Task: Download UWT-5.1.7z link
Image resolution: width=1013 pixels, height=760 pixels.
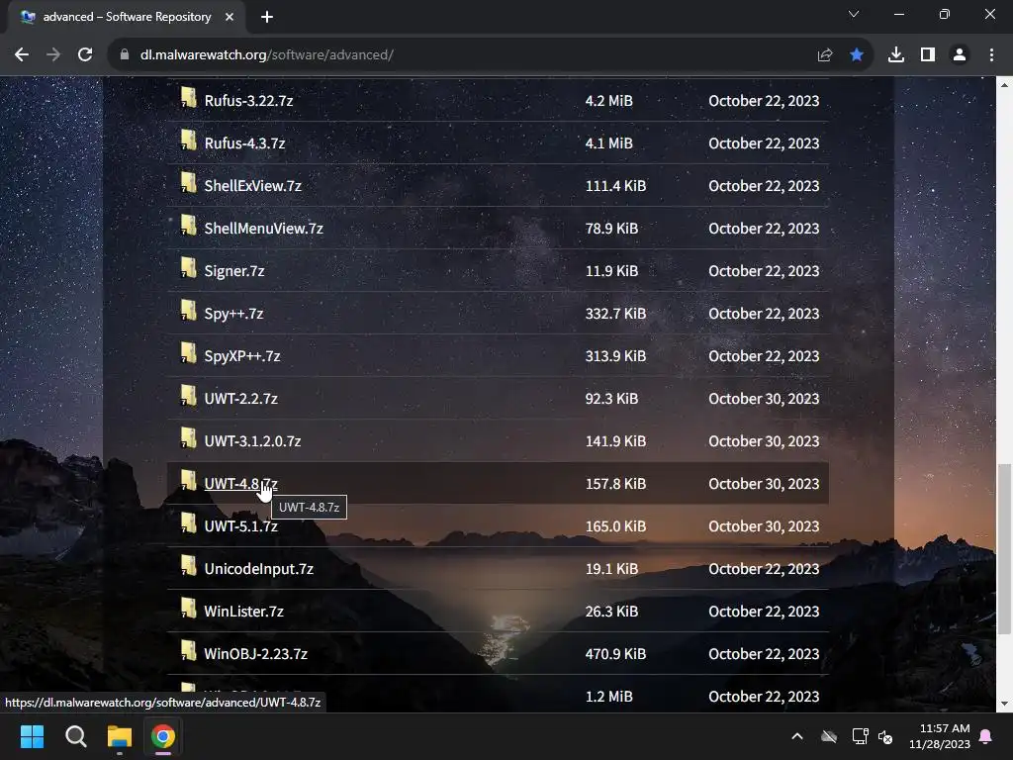Action: 241,526
